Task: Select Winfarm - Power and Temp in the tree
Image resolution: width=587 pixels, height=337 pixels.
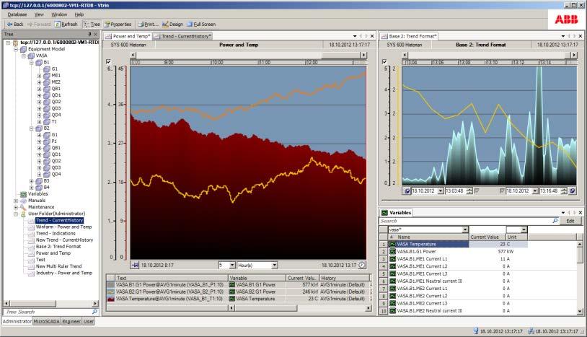Action: 63,227
